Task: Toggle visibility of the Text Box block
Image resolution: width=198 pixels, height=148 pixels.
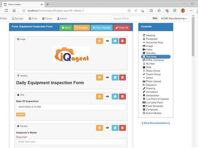Action: coord(107,128)
